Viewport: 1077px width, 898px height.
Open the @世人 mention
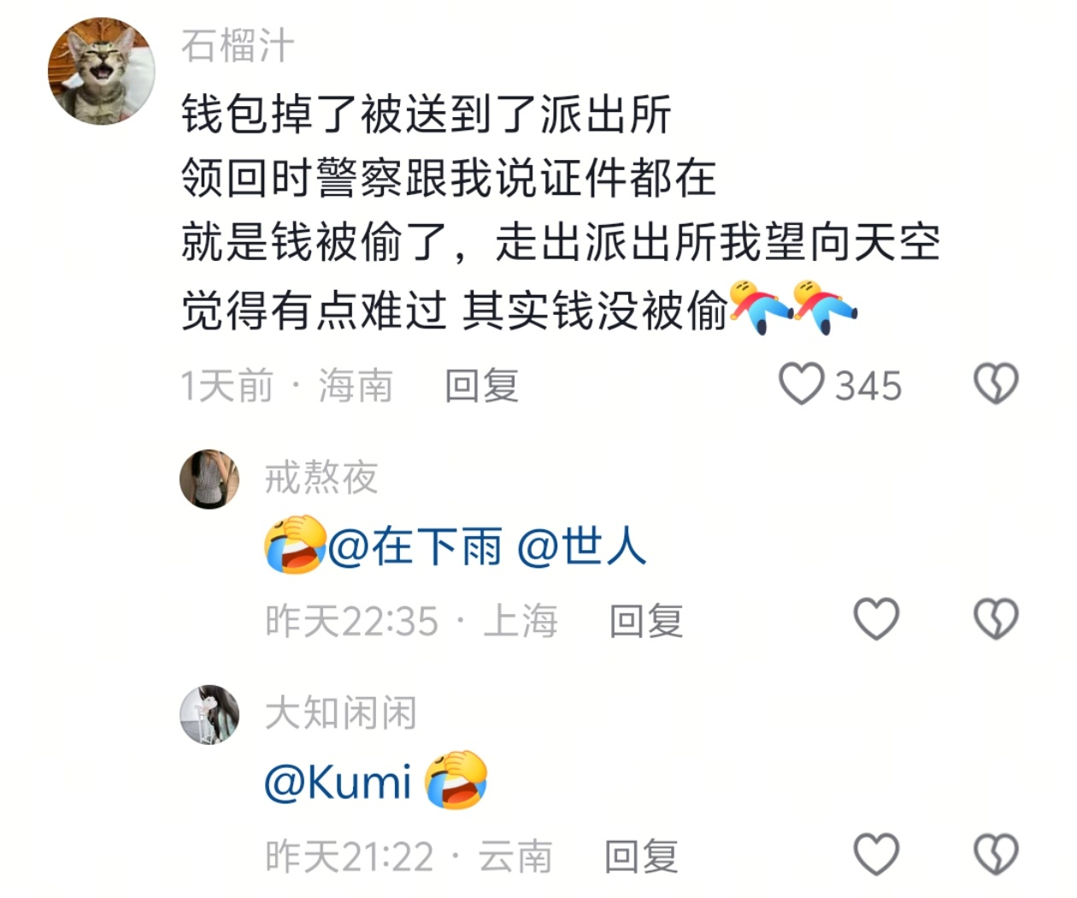point(582,546)
